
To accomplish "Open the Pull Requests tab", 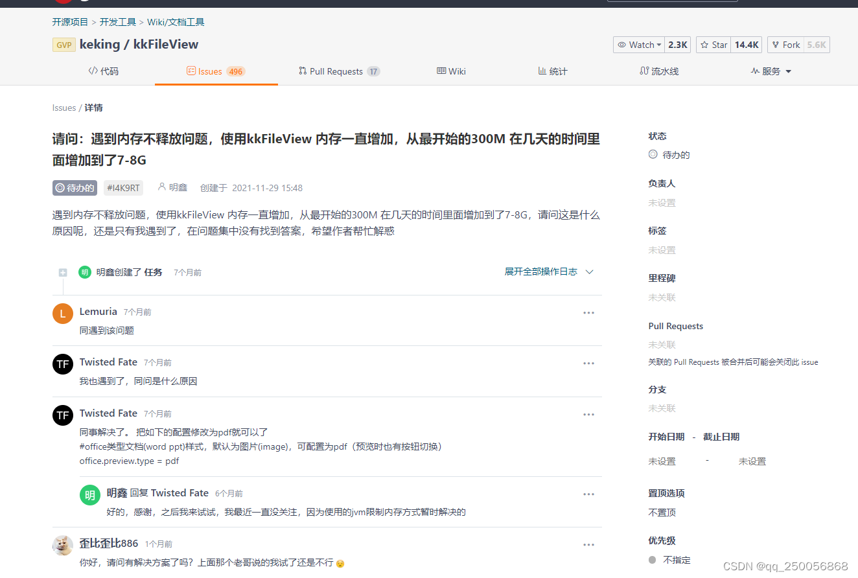I will click(340, 71).
